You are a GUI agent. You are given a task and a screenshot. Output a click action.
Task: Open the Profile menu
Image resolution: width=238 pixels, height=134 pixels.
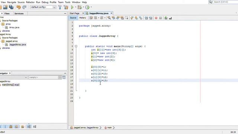tap(53, 2)
